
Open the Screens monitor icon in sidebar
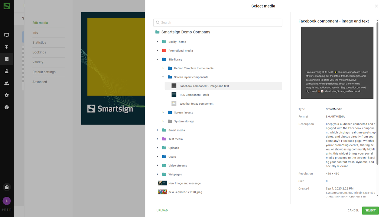tap(7, 35)
